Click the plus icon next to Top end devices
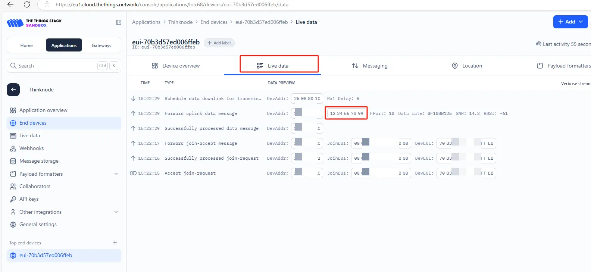 (115, 243)
